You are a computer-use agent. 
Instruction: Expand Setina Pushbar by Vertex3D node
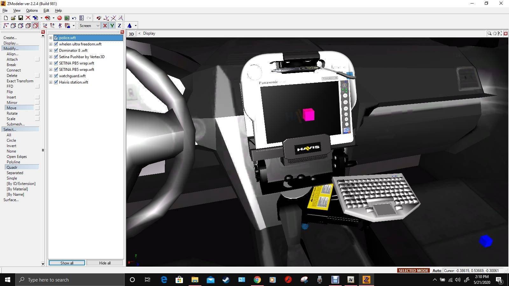pos(51,57)
